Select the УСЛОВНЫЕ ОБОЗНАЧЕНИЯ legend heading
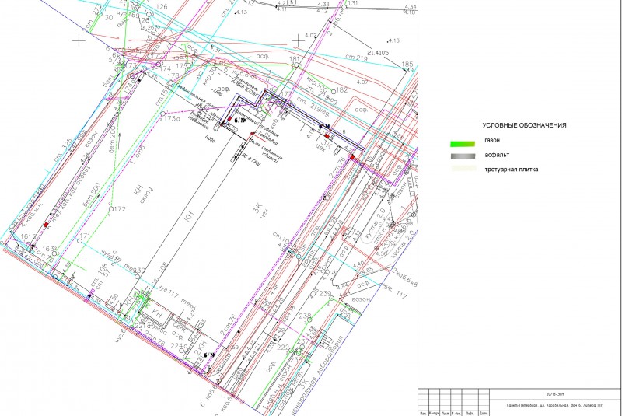 coord(524,125)
